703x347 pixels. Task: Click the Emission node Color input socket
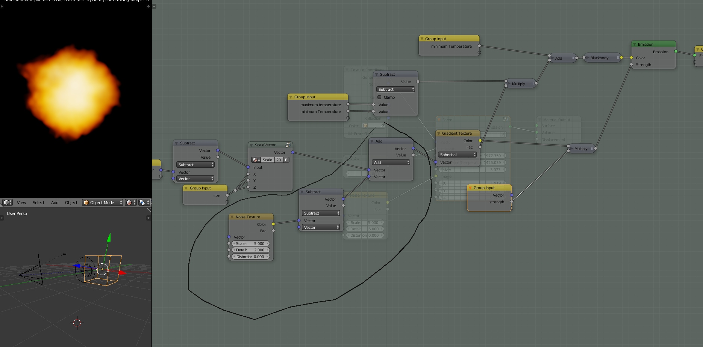(x=632, y=58)
